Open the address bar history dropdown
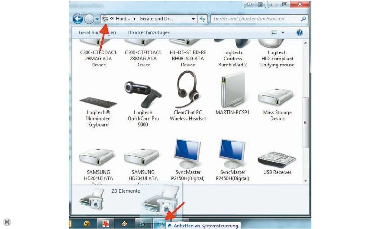 193,19
